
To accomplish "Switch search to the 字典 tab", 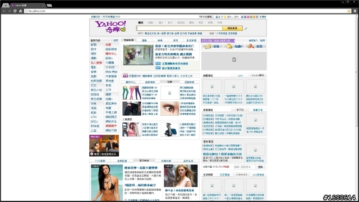I will click(219, 22).
